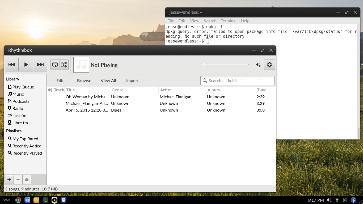363x204 pixels.
Task: Open Recently Added playlist
Action: (x=25, y=146)
